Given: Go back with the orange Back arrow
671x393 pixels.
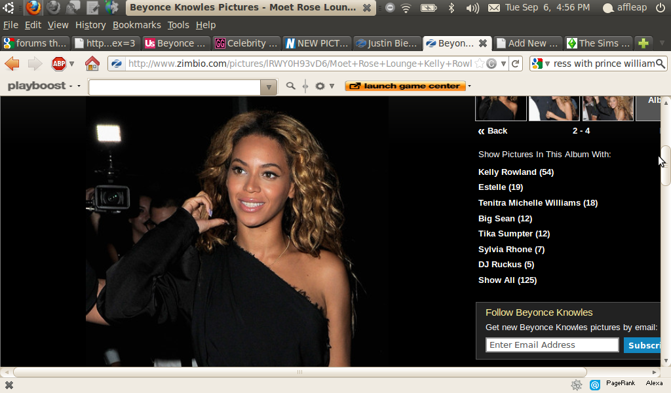Looking at the screenshot, I should pos(12,64).
